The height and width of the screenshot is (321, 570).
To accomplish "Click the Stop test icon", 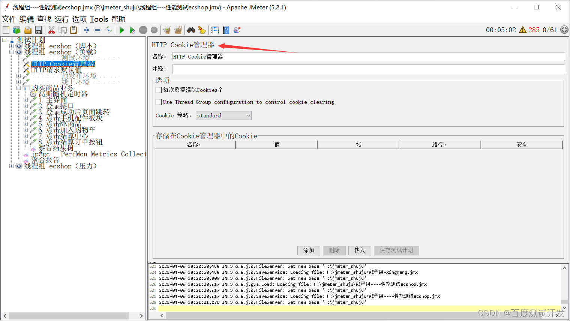I will [x=143, y=30].
